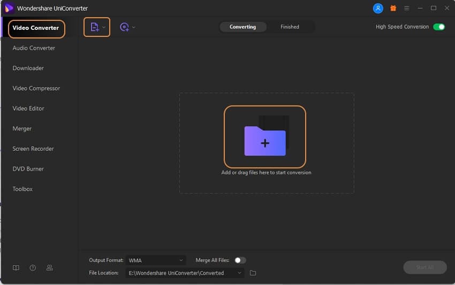455x285 pixels.
Task: Switch to the Converting tab
Action: pos(243,27)
